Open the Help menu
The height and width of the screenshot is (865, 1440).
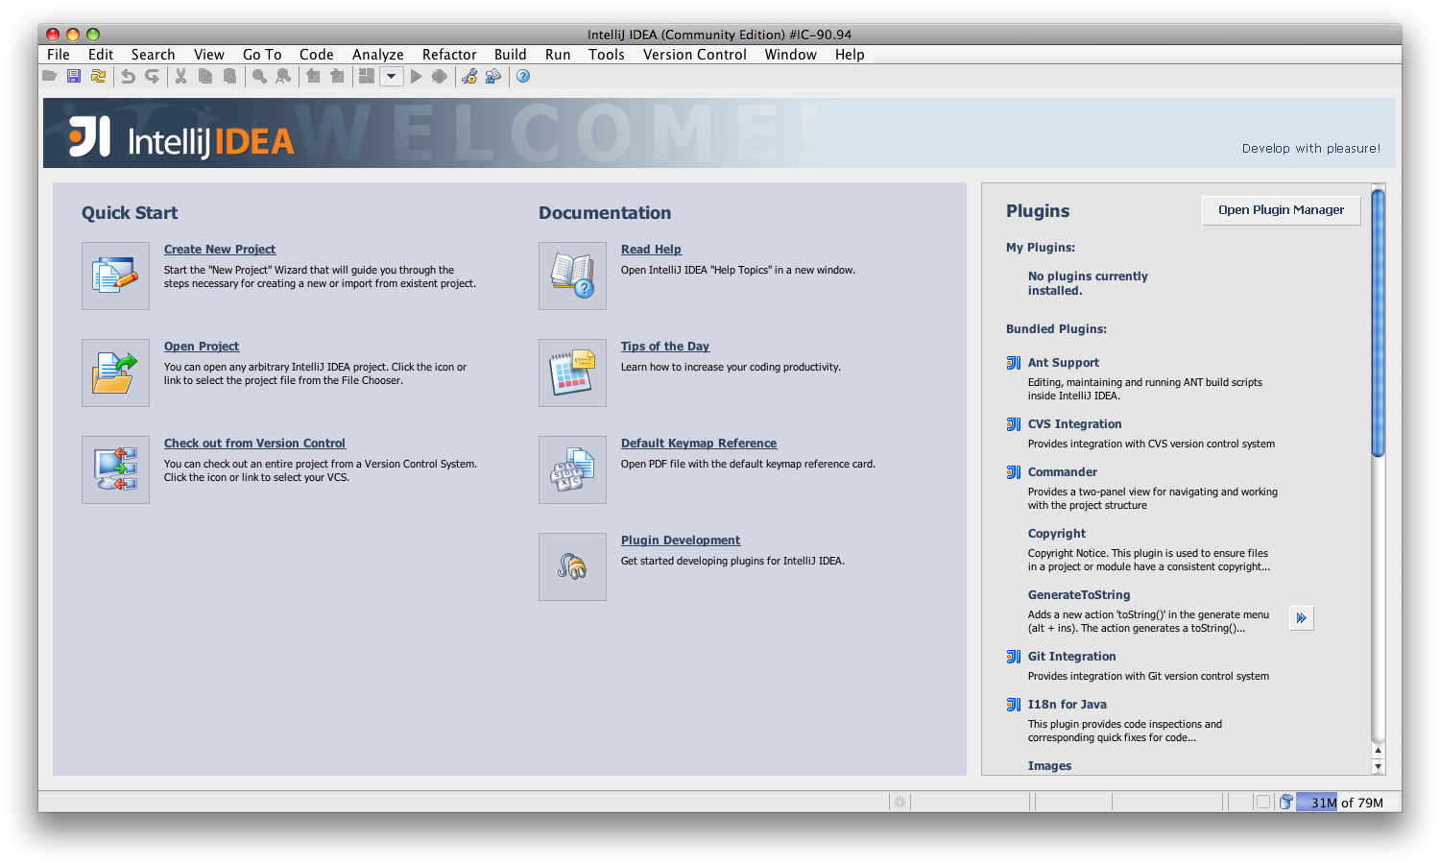tap(850, 55)
